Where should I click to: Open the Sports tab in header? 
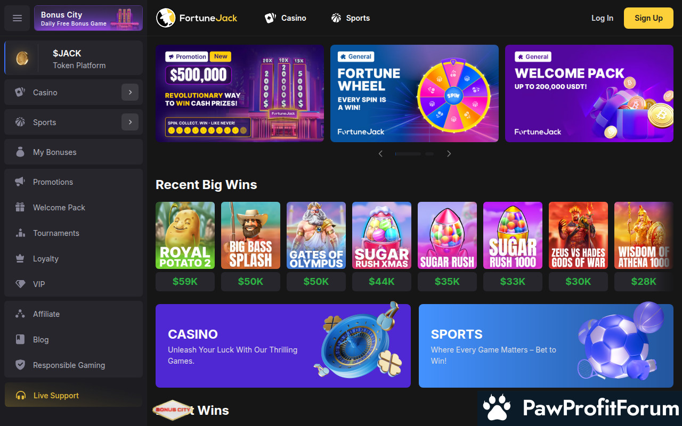coord(350,18)
